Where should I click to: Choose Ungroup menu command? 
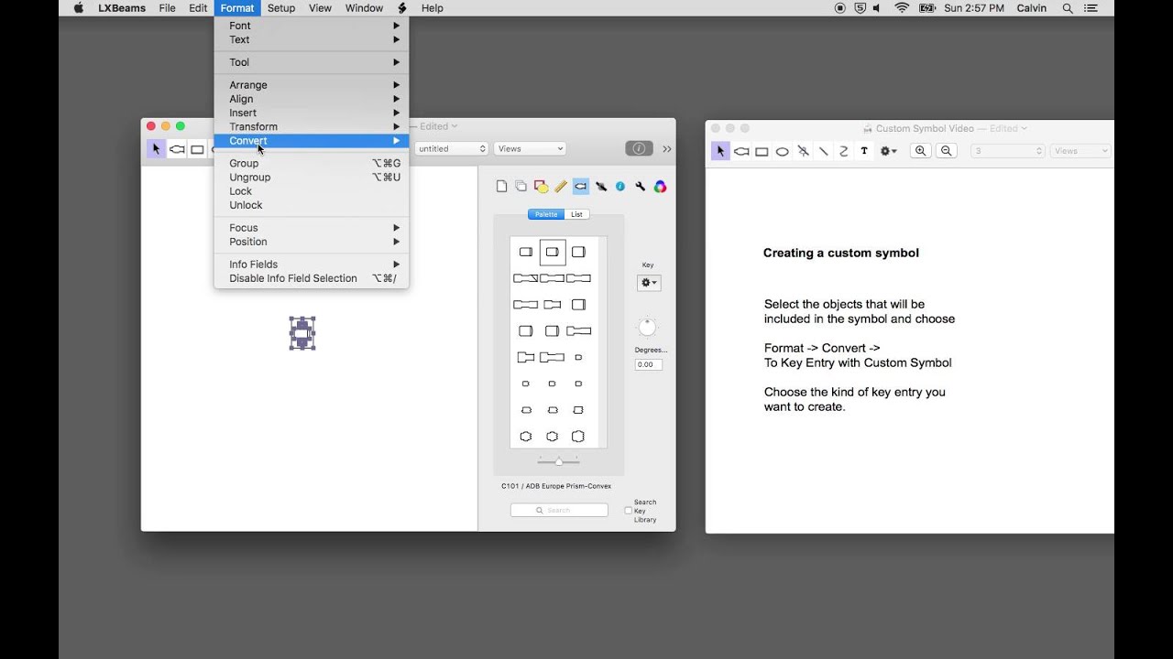312,178
